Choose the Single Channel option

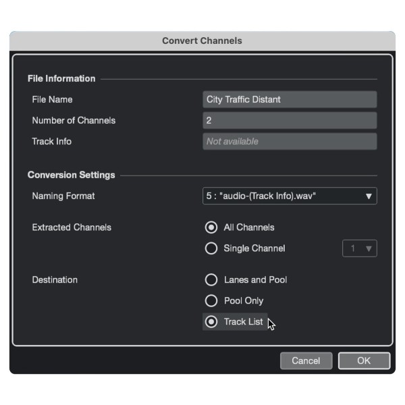pos(211,248)
